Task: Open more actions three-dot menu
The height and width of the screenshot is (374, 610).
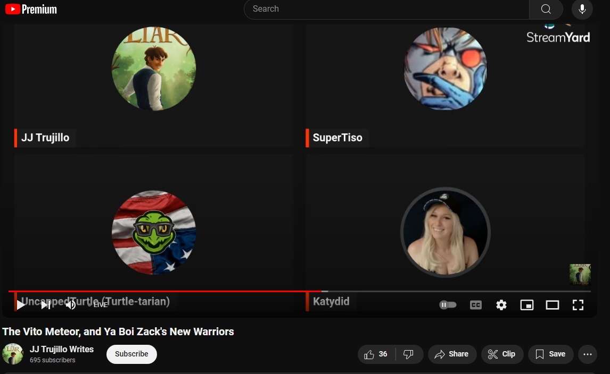Action: click(x=588, y=354)
